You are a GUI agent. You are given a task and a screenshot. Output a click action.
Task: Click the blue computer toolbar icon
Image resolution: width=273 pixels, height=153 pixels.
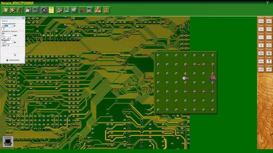(x=67, y=10)
